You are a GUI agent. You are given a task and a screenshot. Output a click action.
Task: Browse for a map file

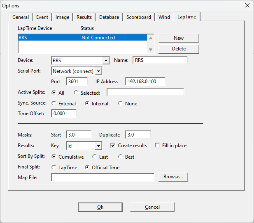click(x=173, y=177)
